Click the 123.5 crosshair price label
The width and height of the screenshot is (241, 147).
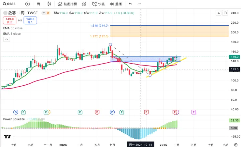click(234, 69)
